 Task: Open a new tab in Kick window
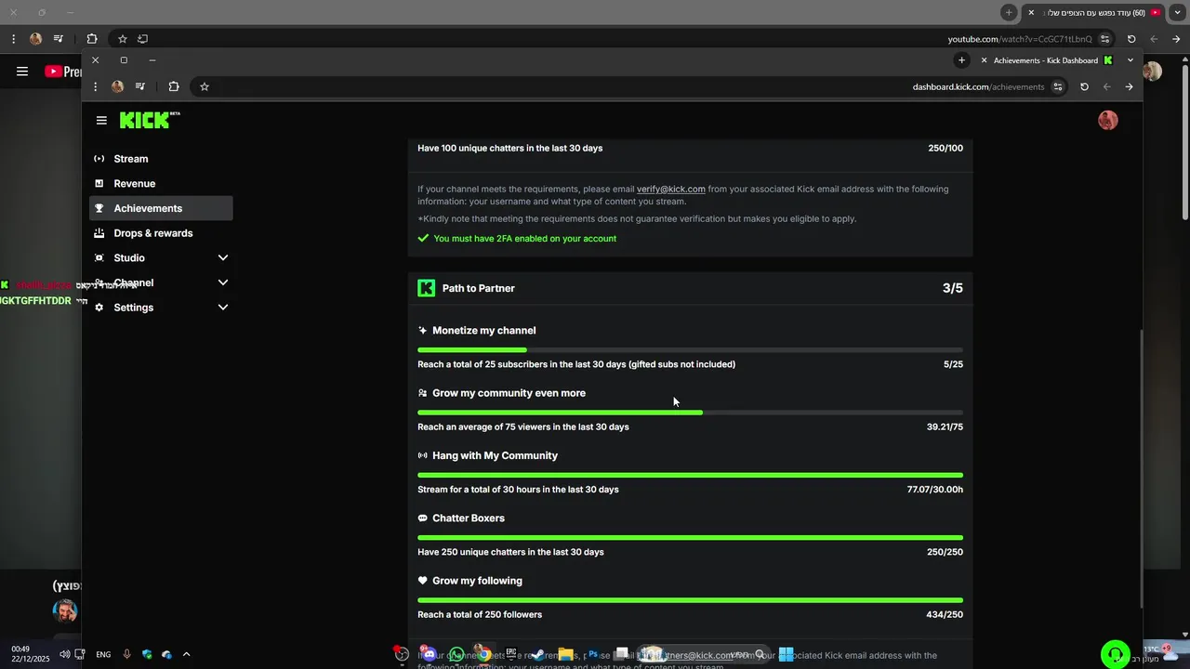961,60
